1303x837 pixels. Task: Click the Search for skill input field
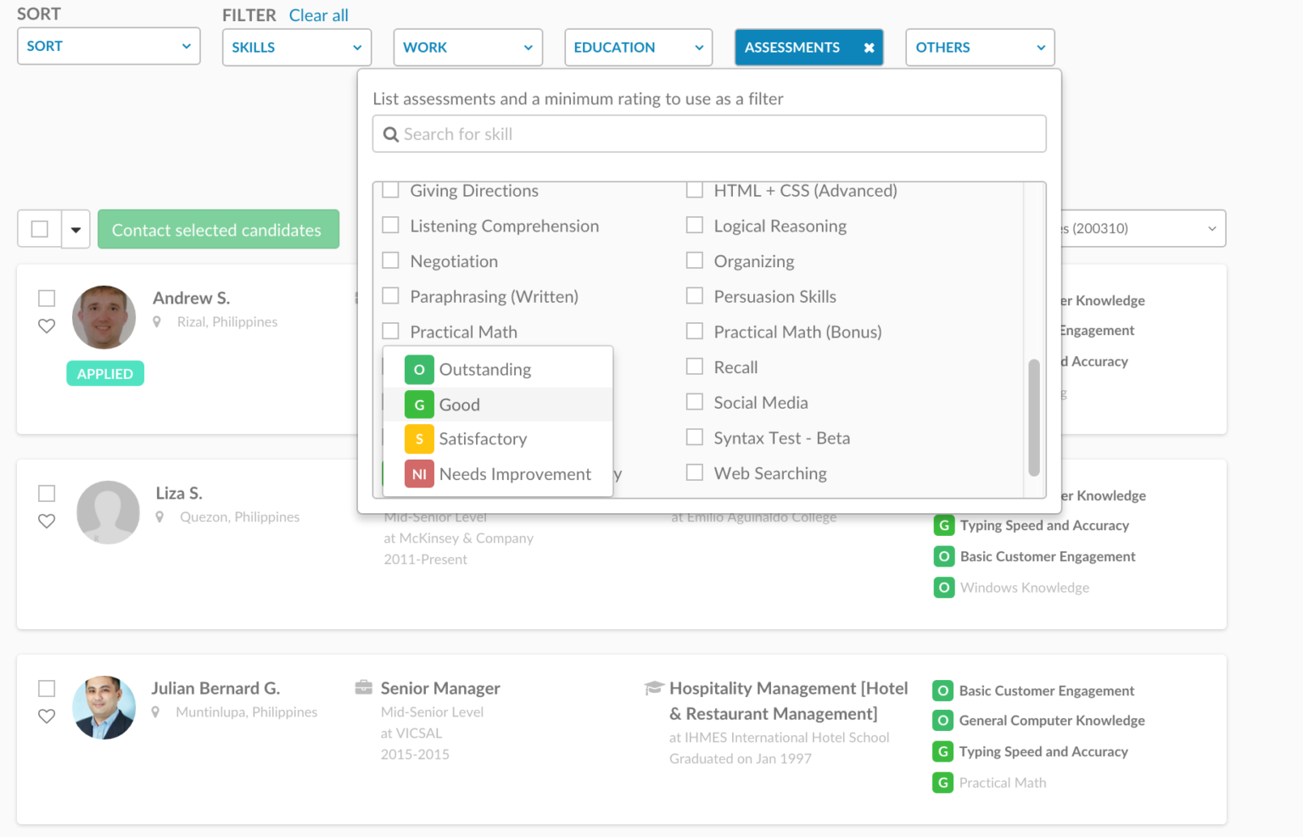tap(709, 134)
